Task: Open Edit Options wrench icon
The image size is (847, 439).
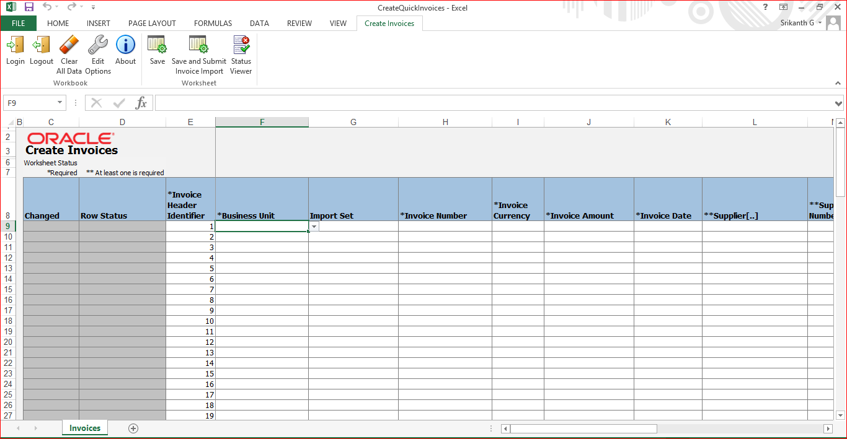Action: [x=98, y=45]
